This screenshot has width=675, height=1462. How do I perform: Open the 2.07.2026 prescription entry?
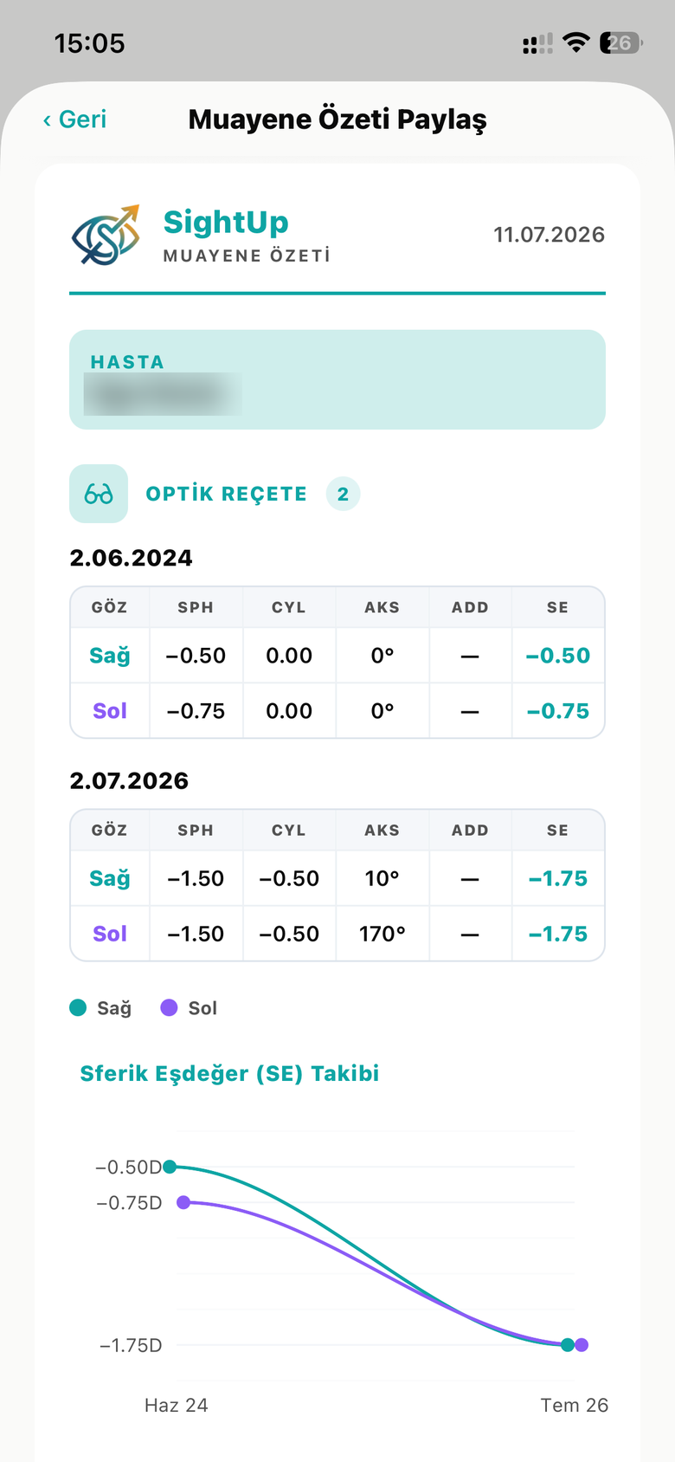coord(129,780)
